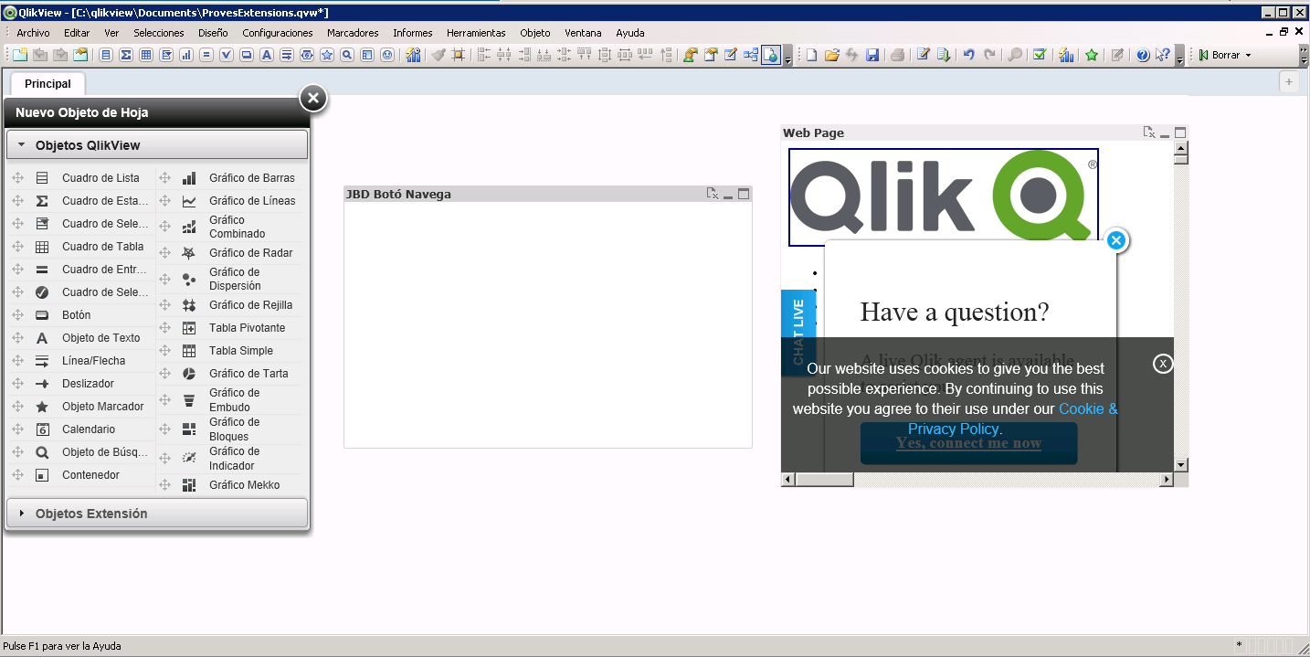The width and height of the screenshot is (1310, 657).
Task: Open the Herramientas menu
Action: [476, 33]
